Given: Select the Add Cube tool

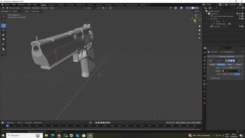Looking at the screenshot, I should point(4,54).
